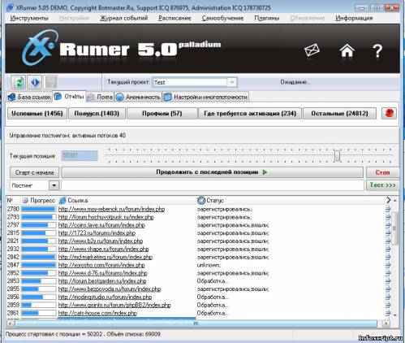Click the chevron right of Статус header
Screen dimensions: 405x343
point(389,200)
